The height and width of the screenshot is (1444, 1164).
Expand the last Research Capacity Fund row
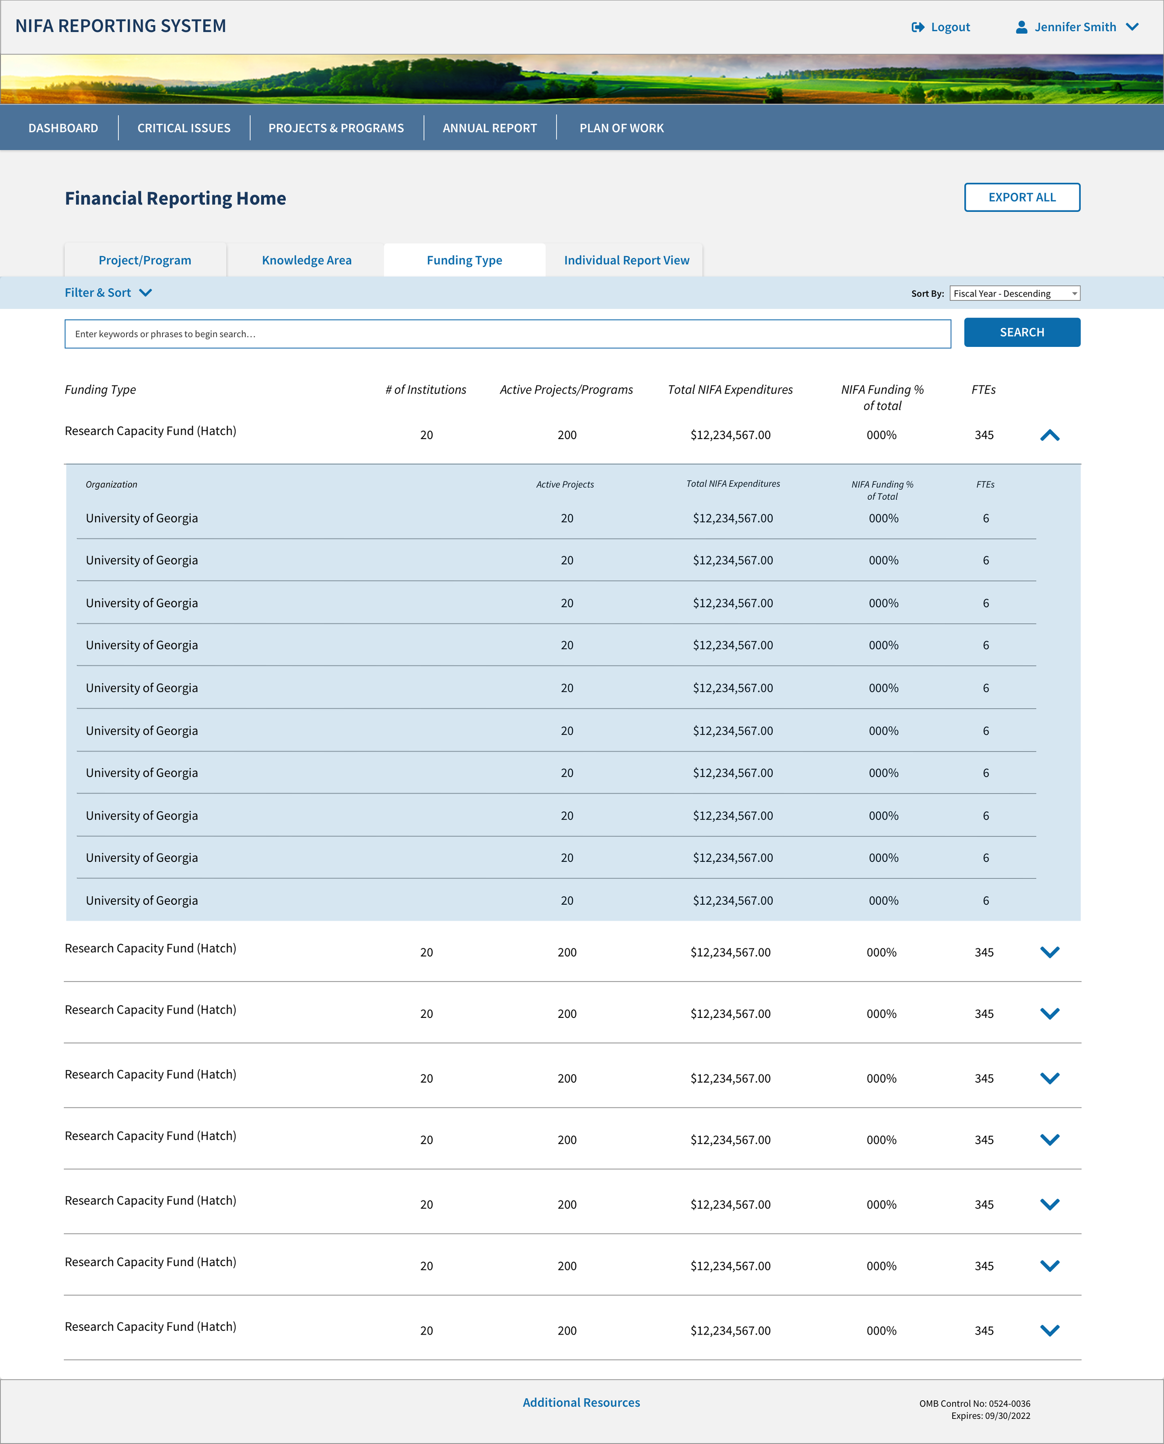pos(1049,1330)
